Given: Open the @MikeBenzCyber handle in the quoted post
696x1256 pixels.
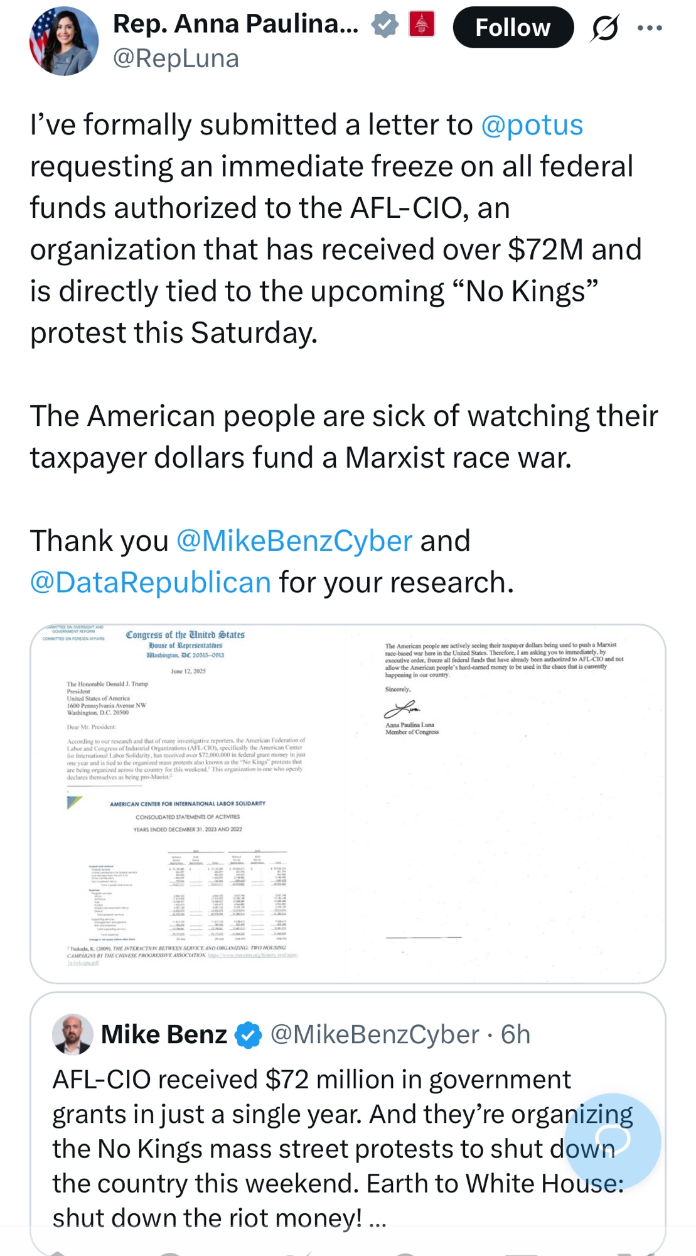Looking at the screenshot, I should [375, 1035].
